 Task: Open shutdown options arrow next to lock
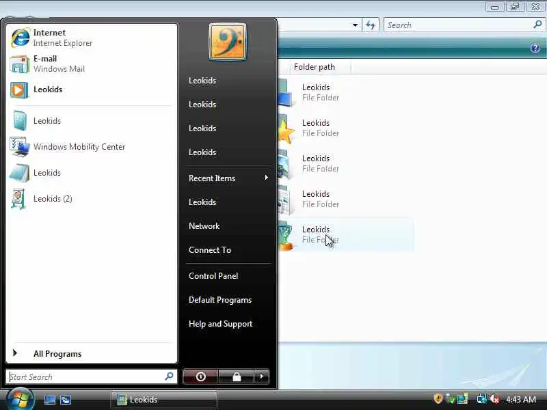[x=262, y=377]
